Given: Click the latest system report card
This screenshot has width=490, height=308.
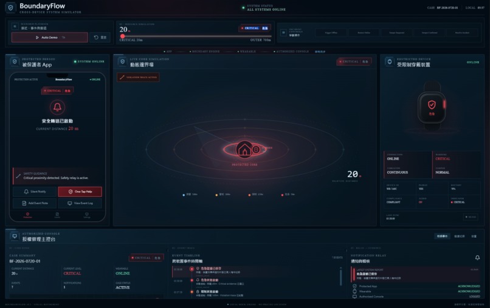Looking at the screenshot, I should pos(415,274).
